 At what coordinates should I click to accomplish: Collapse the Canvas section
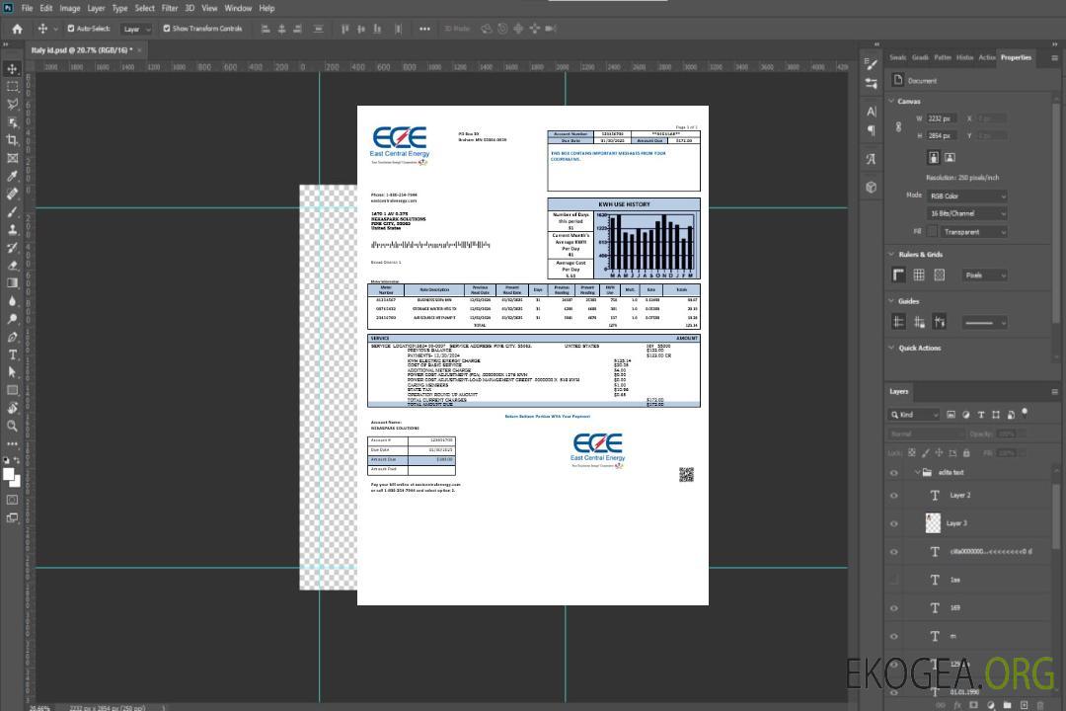click(x=892, y=101)
